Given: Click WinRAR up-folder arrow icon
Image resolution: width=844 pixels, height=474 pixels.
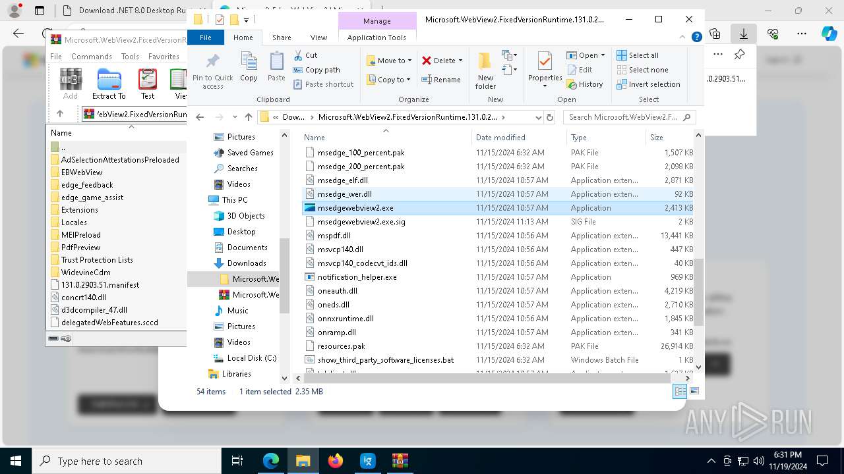Looking at the screenshot, I should (60, 114).
